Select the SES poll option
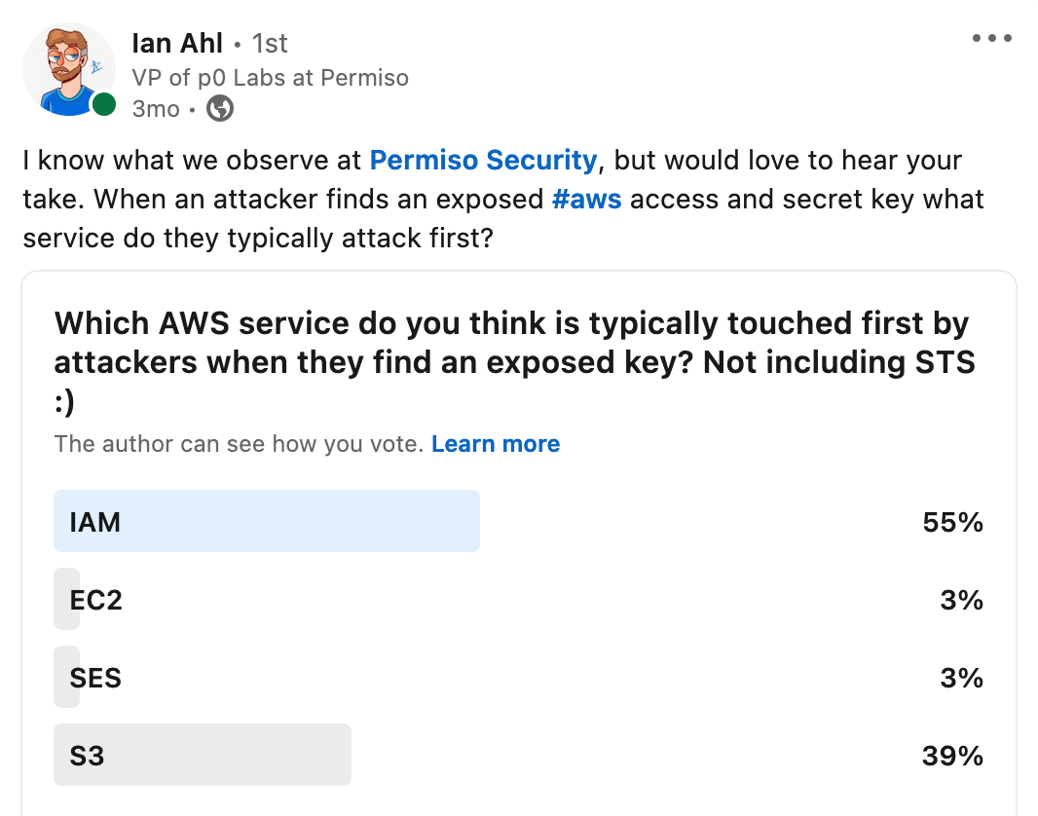1038x816 pixels. click(518, 677)
